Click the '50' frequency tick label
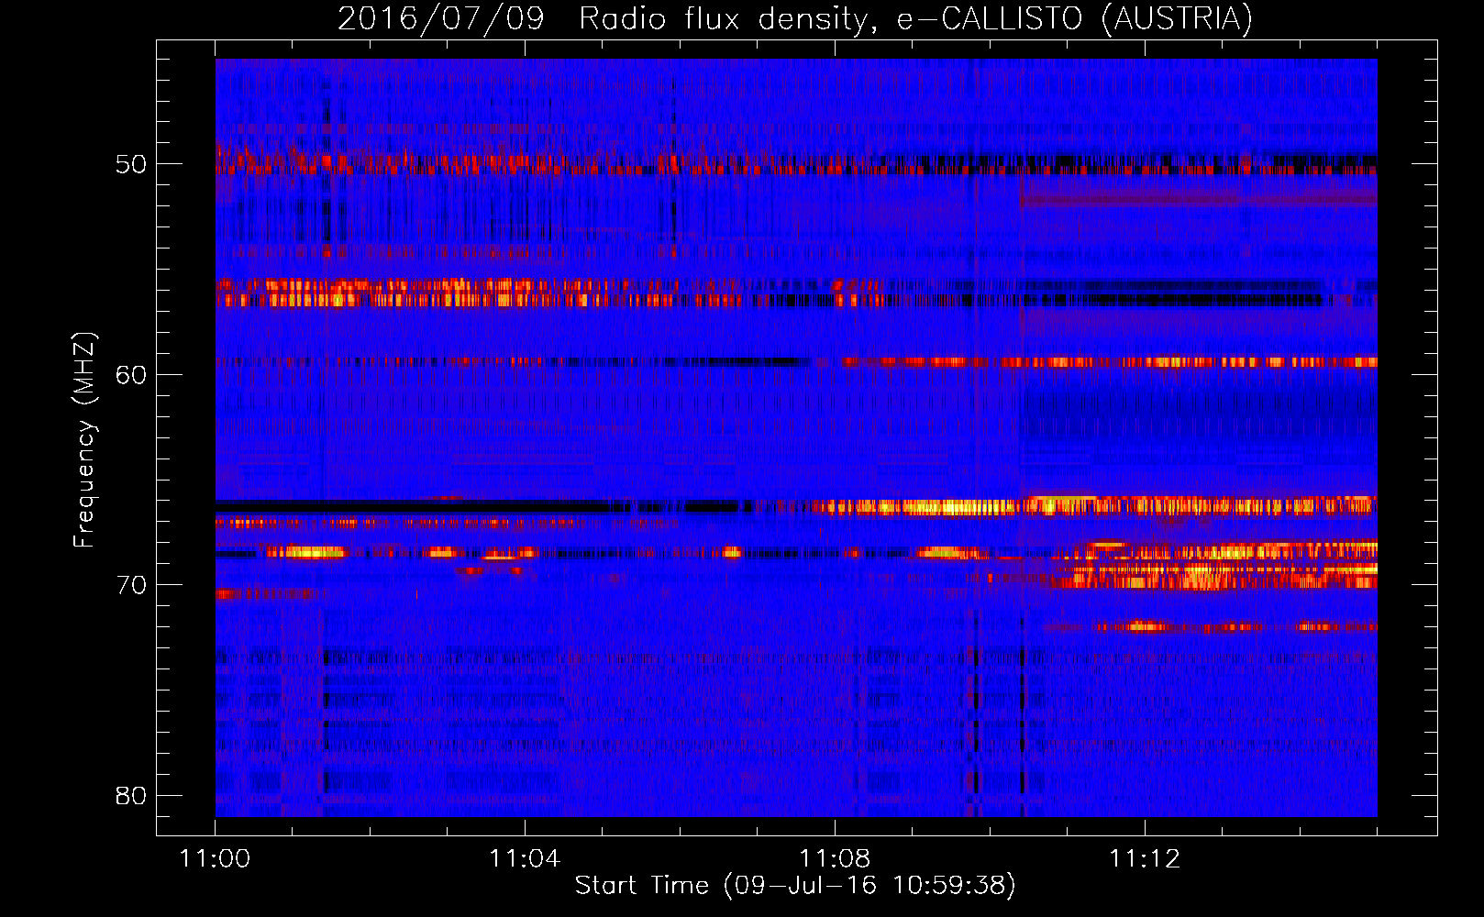This screenshot has width=1484, height=917. pyautogui.click(x=131, y=165)
